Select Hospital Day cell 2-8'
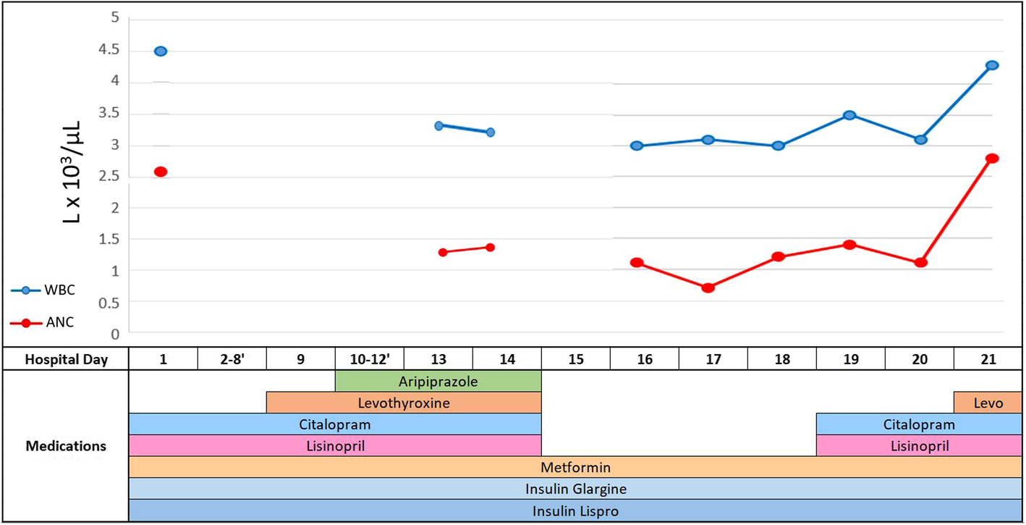 coord(232,359)
